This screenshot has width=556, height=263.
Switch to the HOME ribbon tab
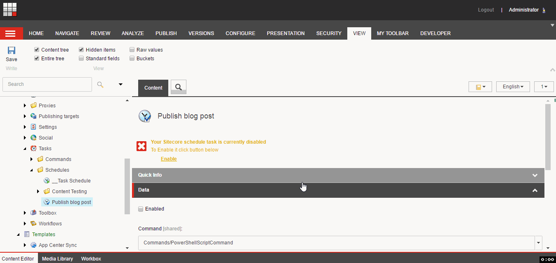[36, 33]
